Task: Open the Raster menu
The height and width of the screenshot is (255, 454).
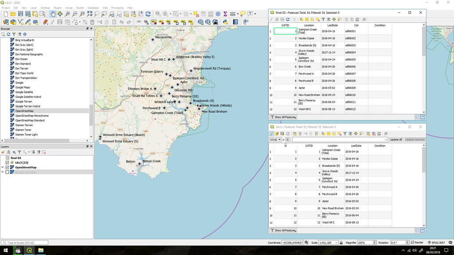Action: (x=80, y=8)
